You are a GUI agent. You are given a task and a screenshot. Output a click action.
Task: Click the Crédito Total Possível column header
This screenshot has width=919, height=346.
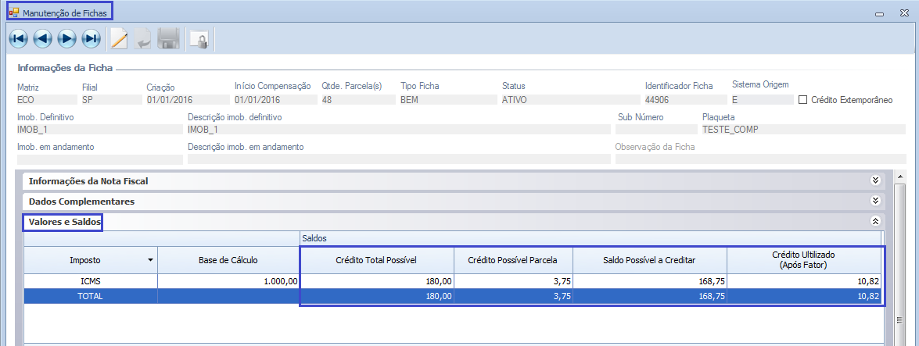click(375, 260)
